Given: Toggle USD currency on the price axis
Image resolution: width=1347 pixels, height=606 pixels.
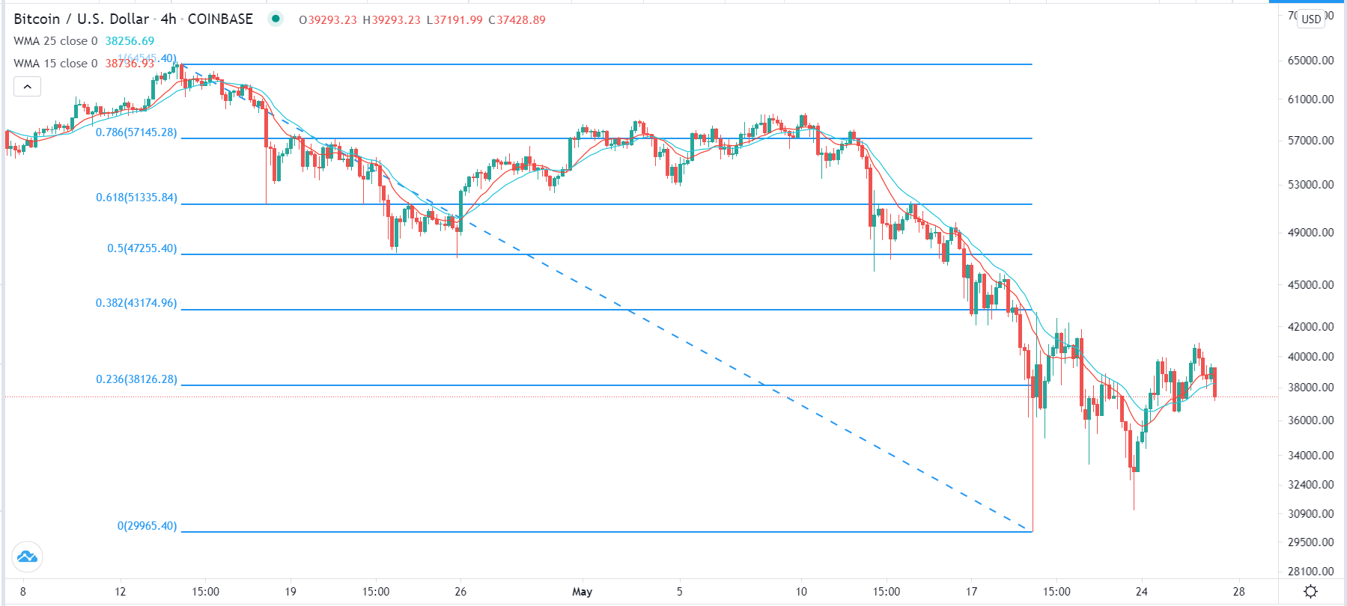Looking at the screenshot, I should tap(1311, 19).
